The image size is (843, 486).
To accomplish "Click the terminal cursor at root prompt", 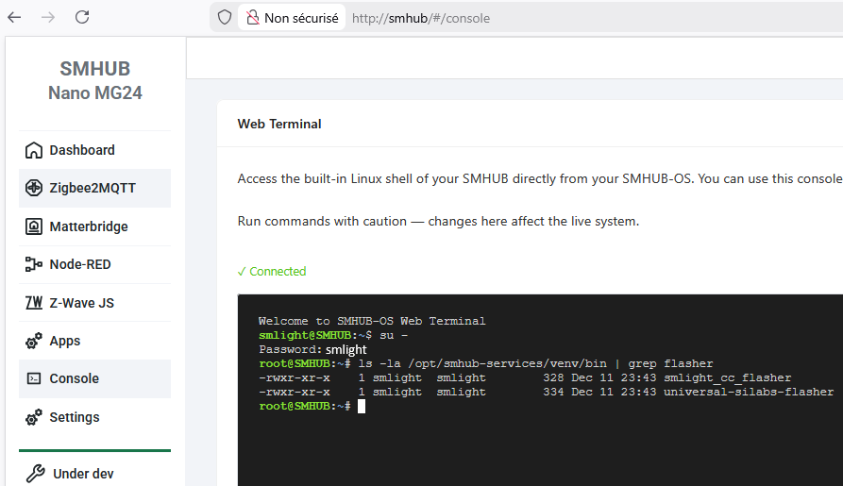I will (x=362, y=407).
